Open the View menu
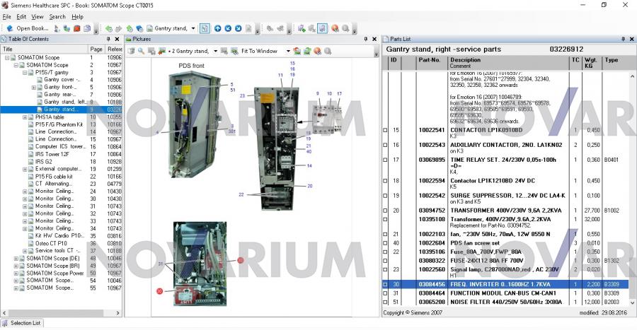637x330 pixels. [38, 16]
